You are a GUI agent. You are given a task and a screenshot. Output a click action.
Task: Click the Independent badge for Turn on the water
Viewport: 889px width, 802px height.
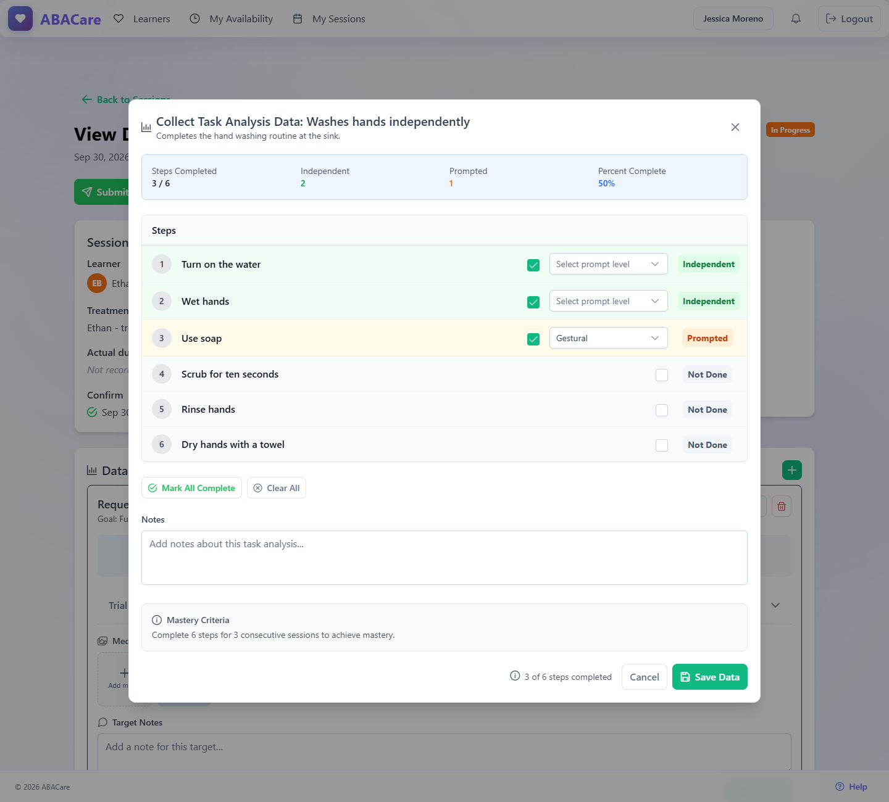(709, 264)
